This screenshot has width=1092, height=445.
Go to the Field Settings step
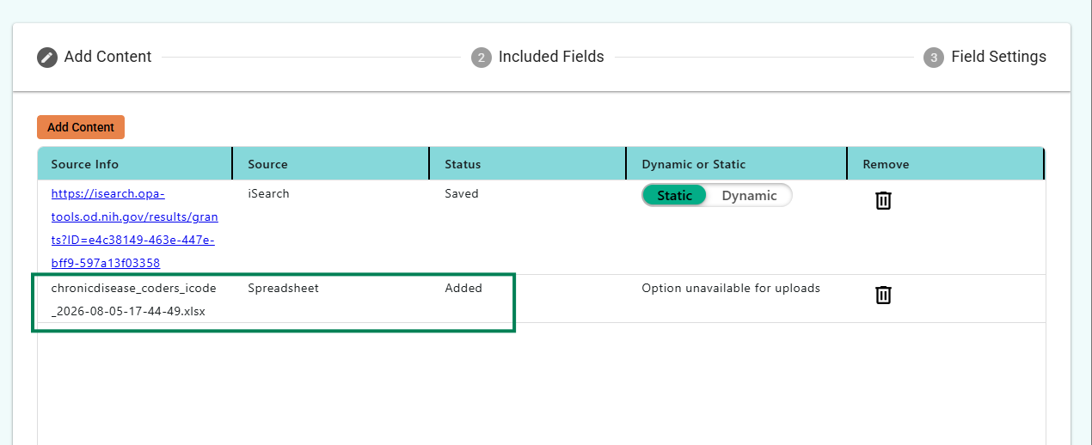[x=985, y=57]
